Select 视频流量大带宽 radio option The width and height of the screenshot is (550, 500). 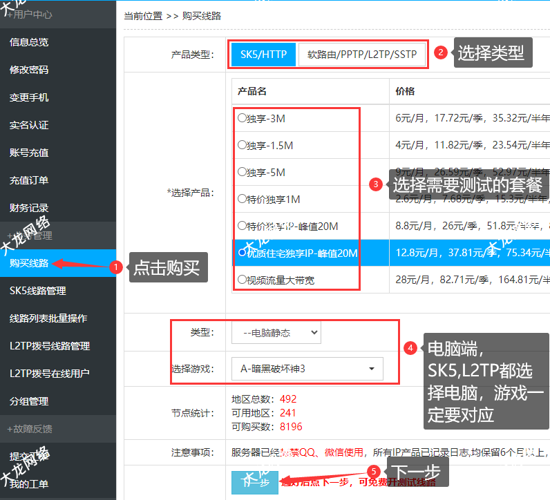242,280
